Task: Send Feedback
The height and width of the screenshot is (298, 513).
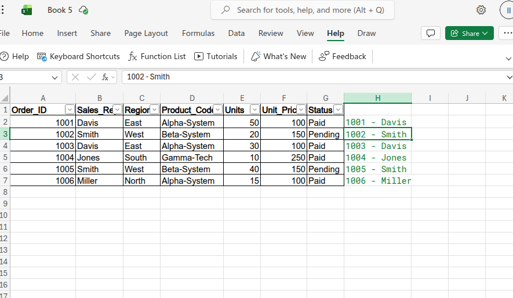Action: [x=343, y=57]
